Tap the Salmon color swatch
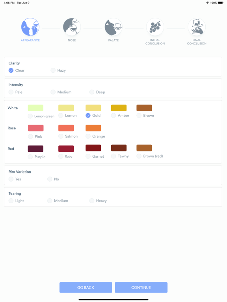Viewport: 227px width, 302px height. click(66, 128)
